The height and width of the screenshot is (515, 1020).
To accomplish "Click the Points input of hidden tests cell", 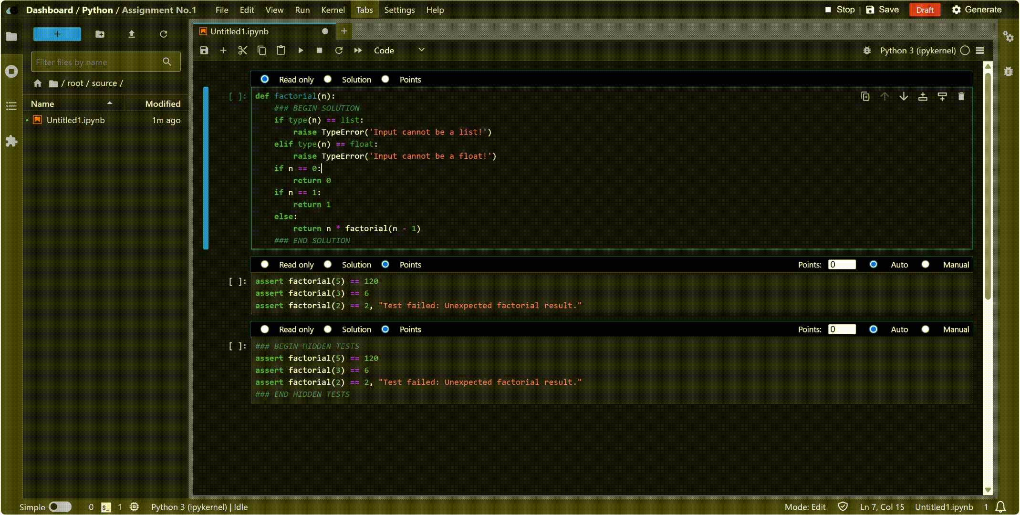I will click(842, 330).
